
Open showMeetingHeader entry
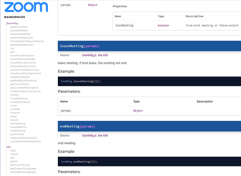(x=23, y=59)
